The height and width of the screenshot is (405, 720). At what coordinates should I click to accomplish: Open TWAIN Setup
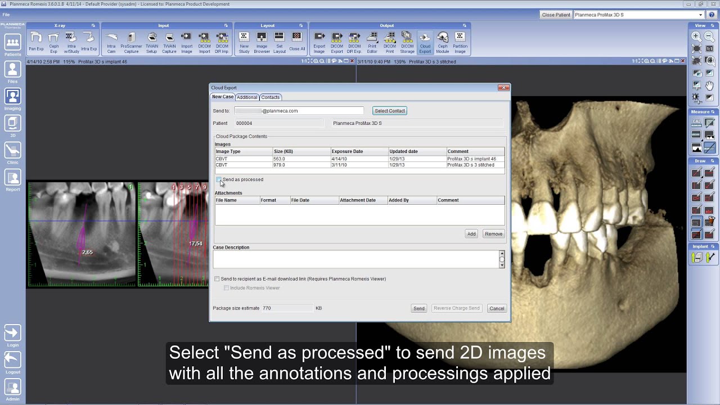(152, 42)
